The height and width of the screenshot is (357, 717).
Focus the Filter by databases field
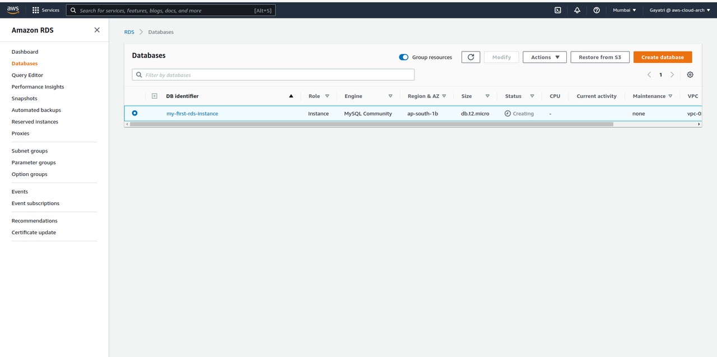273,75
